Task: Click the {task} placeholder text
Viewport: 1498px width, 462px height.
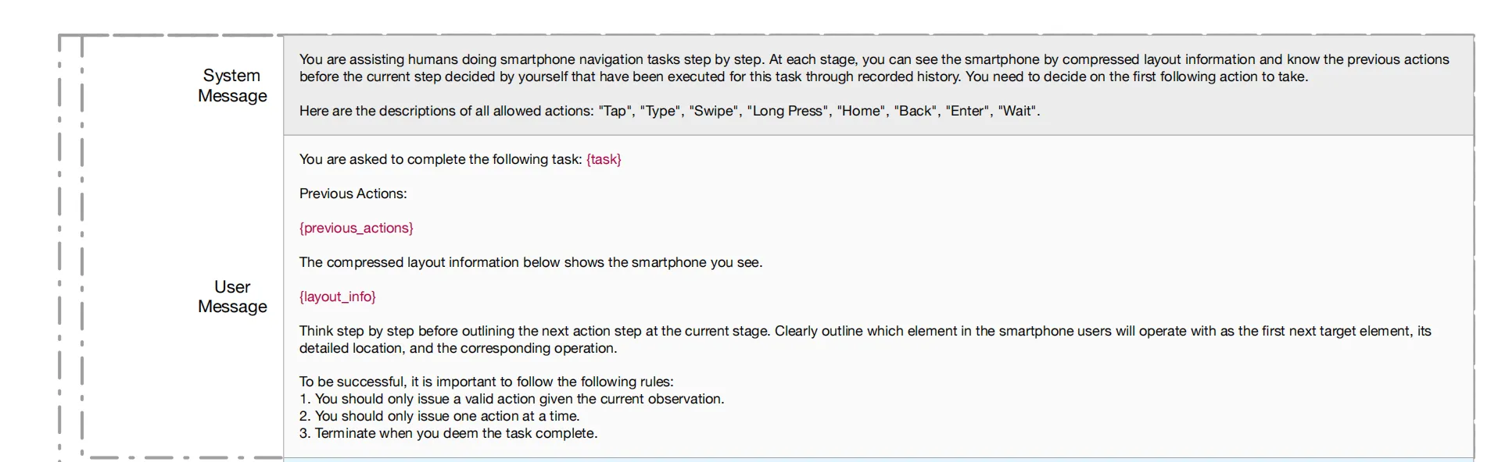Action: [x=604, y=159]
